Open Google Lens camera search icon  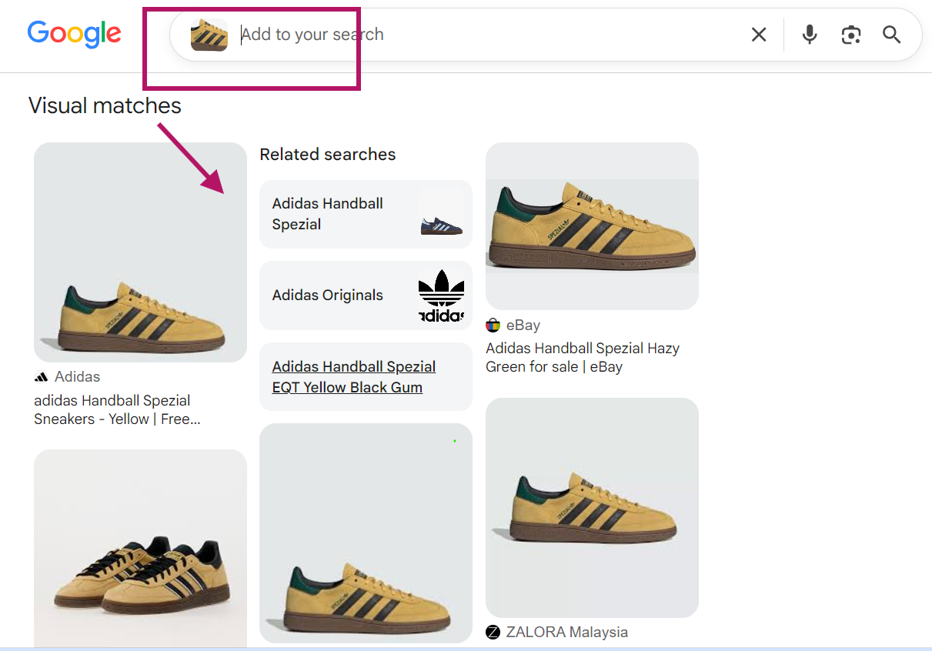tap(851, 35)
